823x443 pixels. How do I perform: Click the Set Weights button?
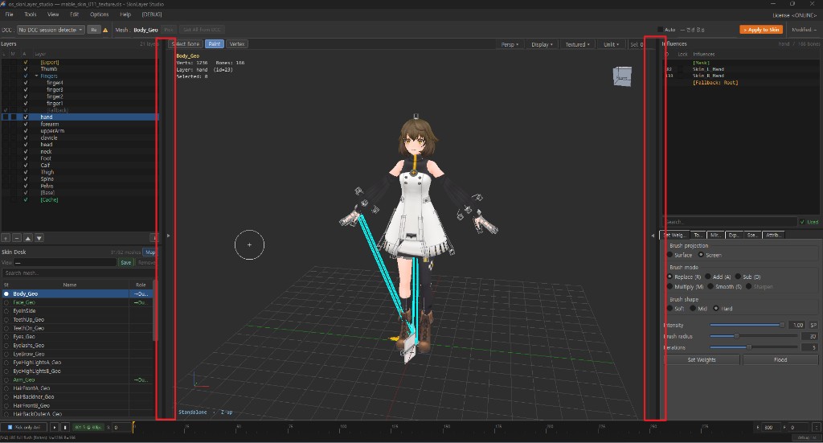point(702,360)
